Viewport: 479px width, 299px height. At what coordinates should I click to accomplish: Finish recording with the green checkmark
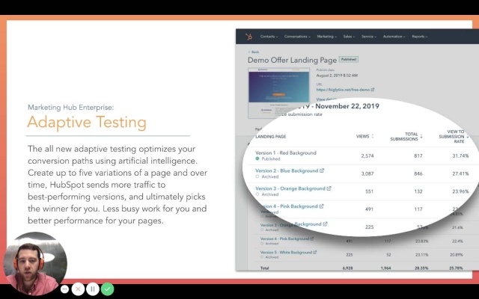pos(107,289)
